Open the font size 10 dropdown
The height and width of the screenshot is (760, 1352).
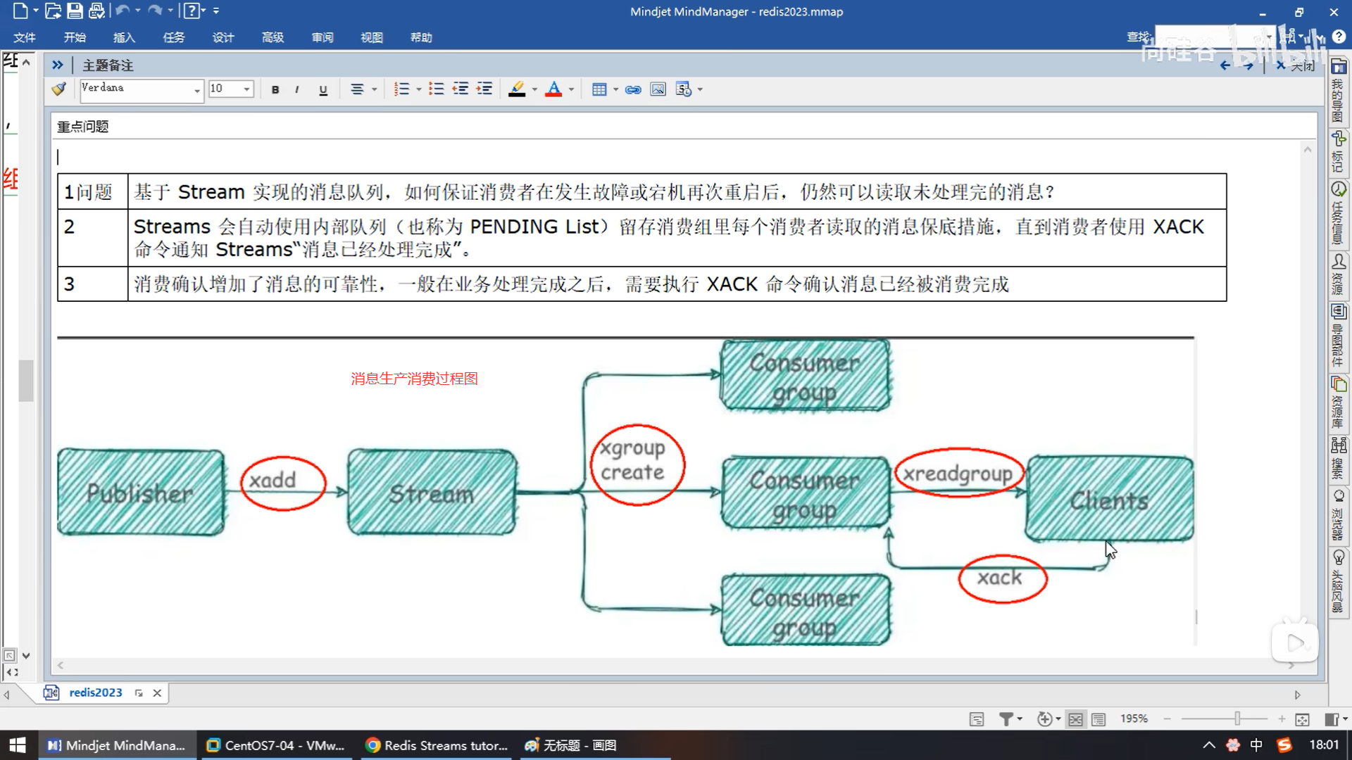tap(246, 89)
